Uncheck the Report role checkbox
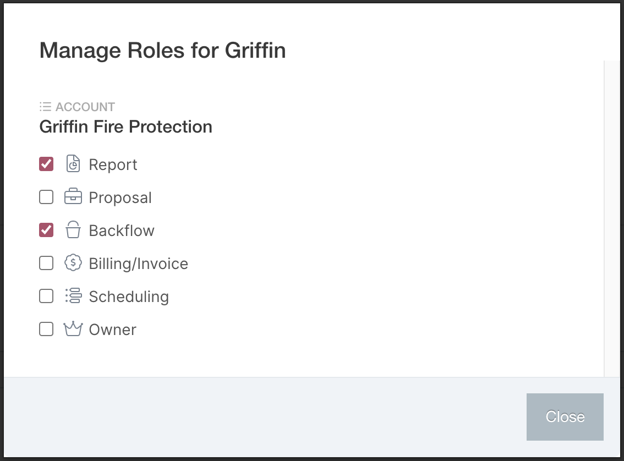The height and width of the screenshot is (461, 624). tap(46, 164)
